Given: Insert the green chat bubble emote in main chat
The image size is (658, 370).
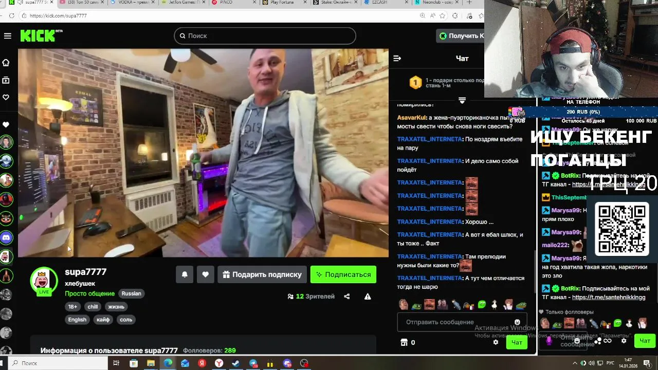Looking at the screenshot, I should coord(482,305).
